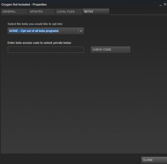Click the CHECK CODE button
The width and height of the screenshot is (167, 164).
pyautogui.click(x=110, y=49)
